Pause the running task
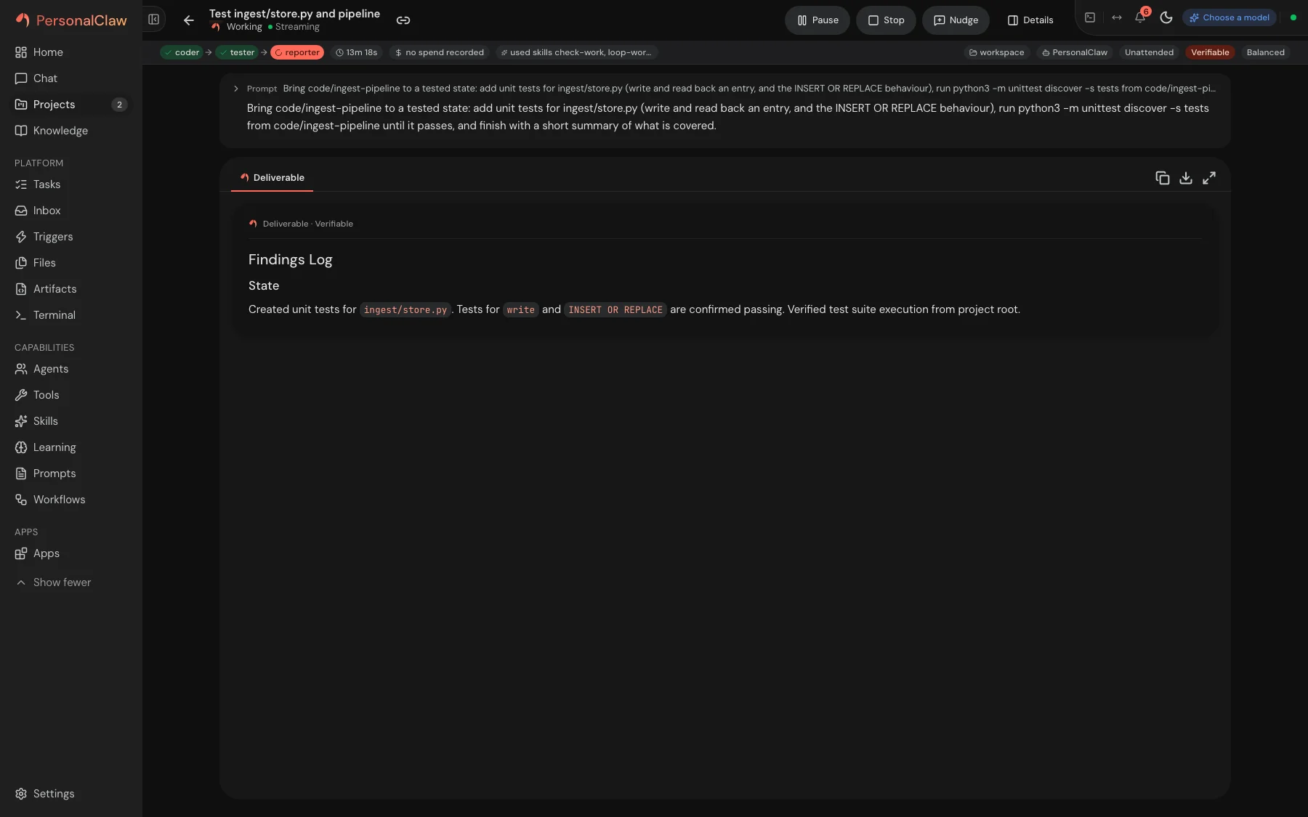Image resolution: width=1308 pixels, height=817 pixels. 817,20
